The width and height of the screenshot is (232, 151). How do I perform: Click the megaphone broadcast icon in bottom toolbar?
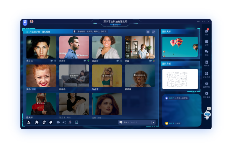(50, 122)
